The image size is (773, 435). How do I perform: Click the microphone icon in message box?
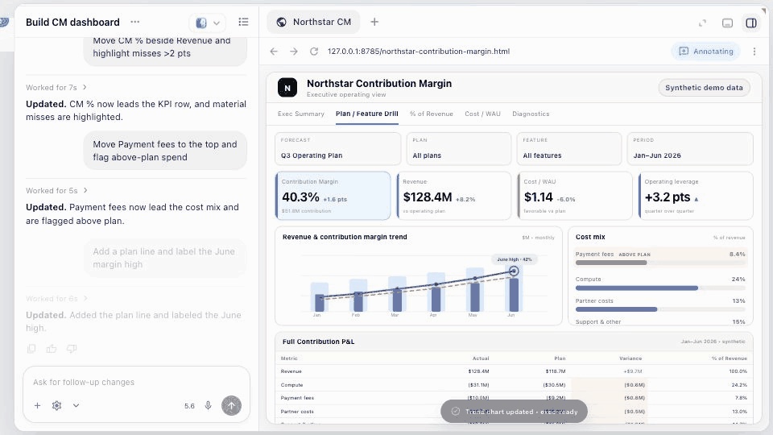click(208, 405)
